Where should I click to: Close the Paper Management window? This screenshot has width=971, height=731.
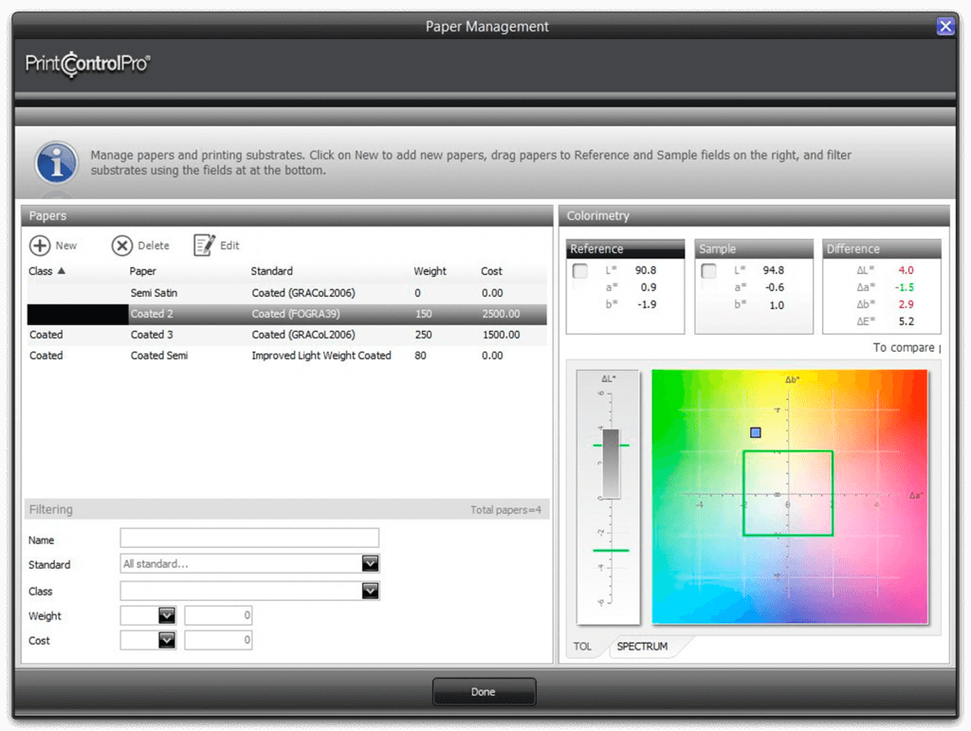point(944,27)
